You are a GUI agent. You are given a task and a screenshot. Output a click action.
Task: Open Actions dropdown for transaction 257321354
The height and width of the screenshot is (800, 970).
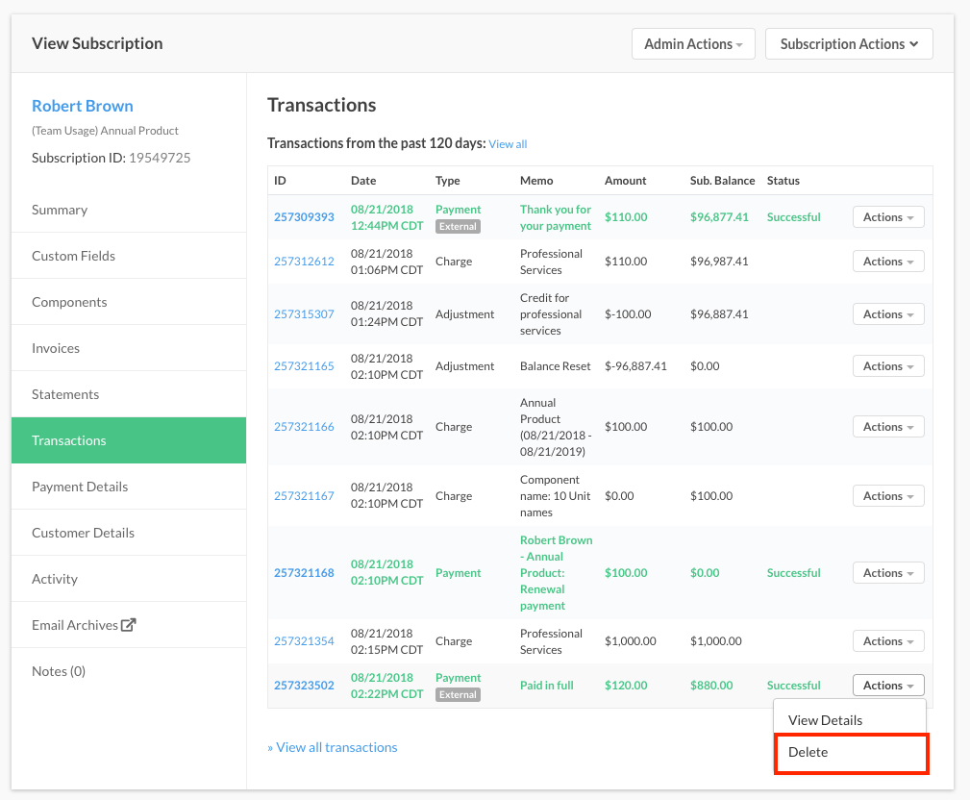[x=888, y=641]
